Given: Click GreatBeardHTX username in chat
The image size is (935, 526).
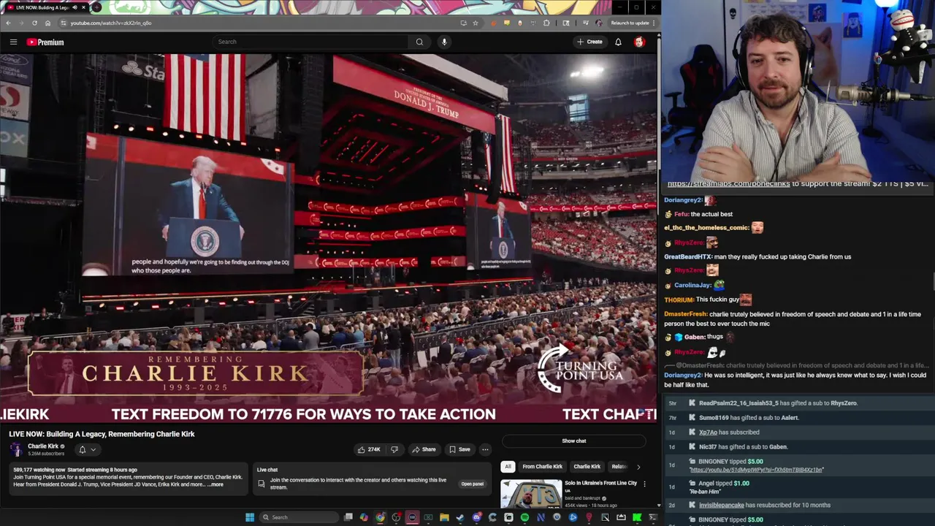Looking at the screenshot, I should (x=687, y=256).
